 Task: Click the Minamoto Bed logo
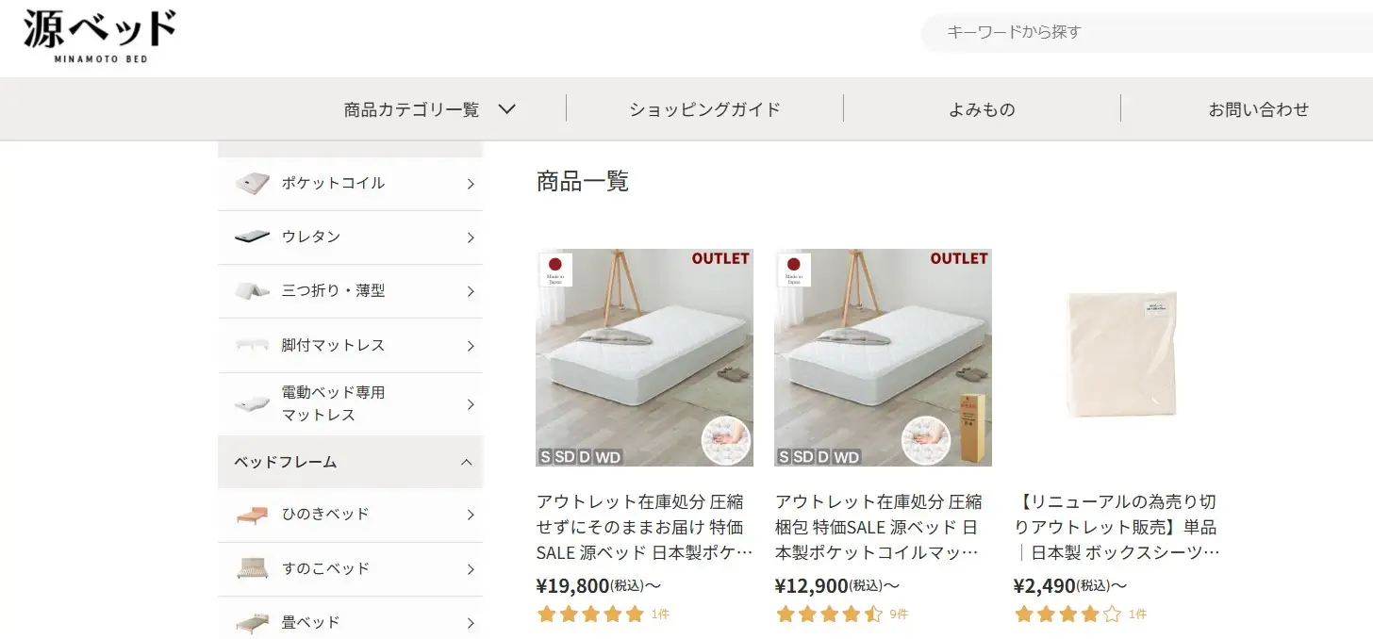click(100, 37)
